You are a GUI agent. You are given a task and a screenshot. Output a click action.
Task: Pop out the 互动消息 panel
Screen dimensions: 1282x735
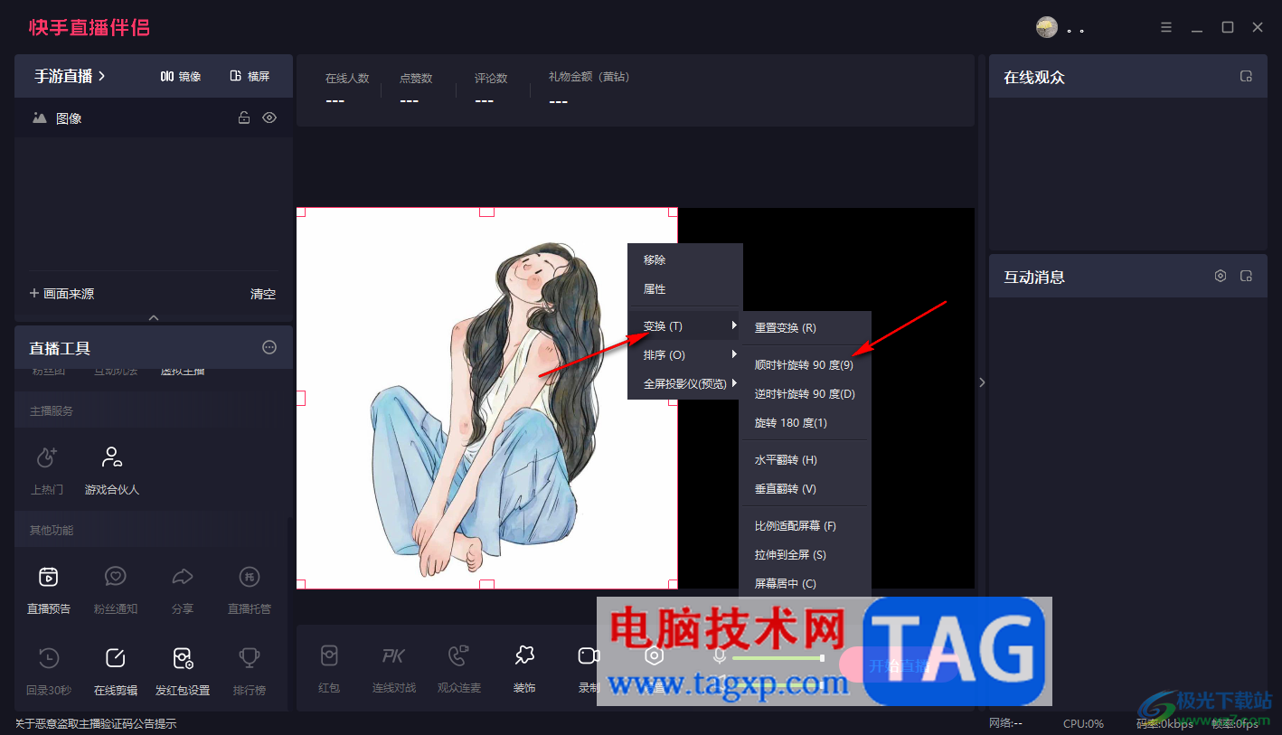[x=1246, y=277]
